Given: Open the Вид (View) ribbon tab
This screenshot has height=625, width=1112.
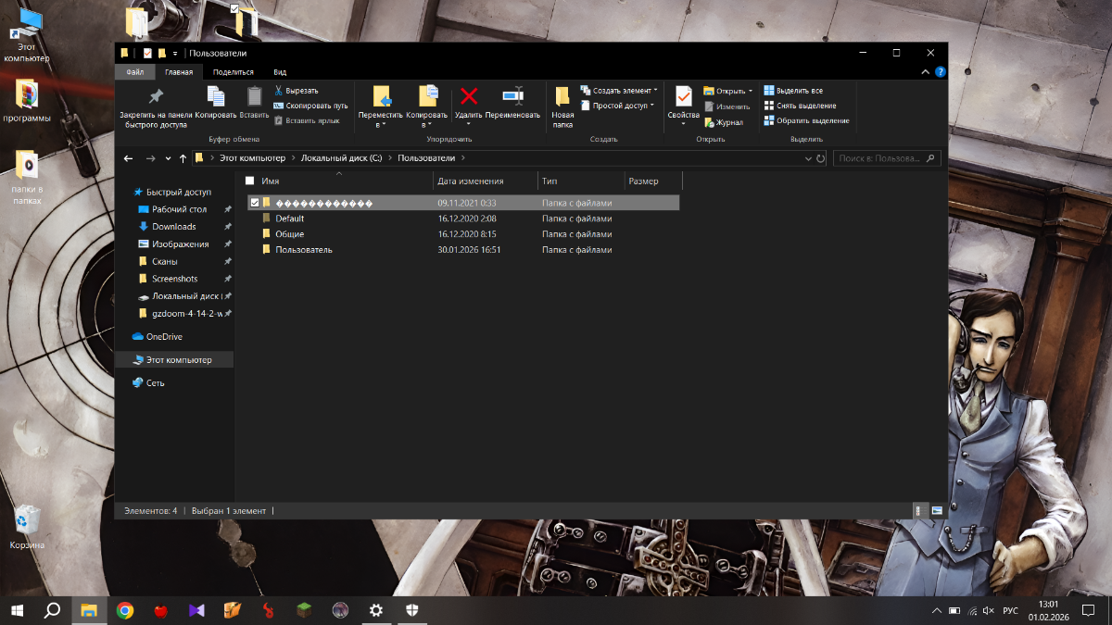Looking at the screenshot, I should click(x=280, y=71).
